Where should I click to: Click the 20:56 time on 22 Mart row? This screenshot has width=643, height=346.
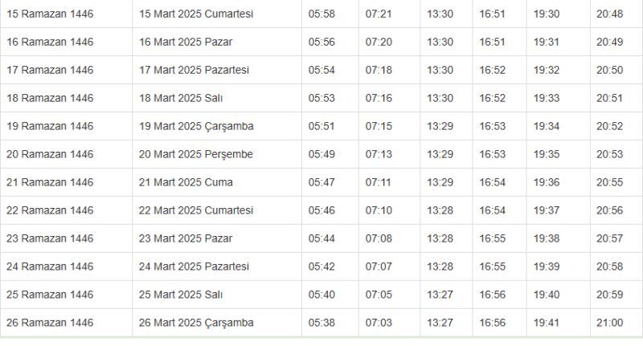click(x=609, y=210)
